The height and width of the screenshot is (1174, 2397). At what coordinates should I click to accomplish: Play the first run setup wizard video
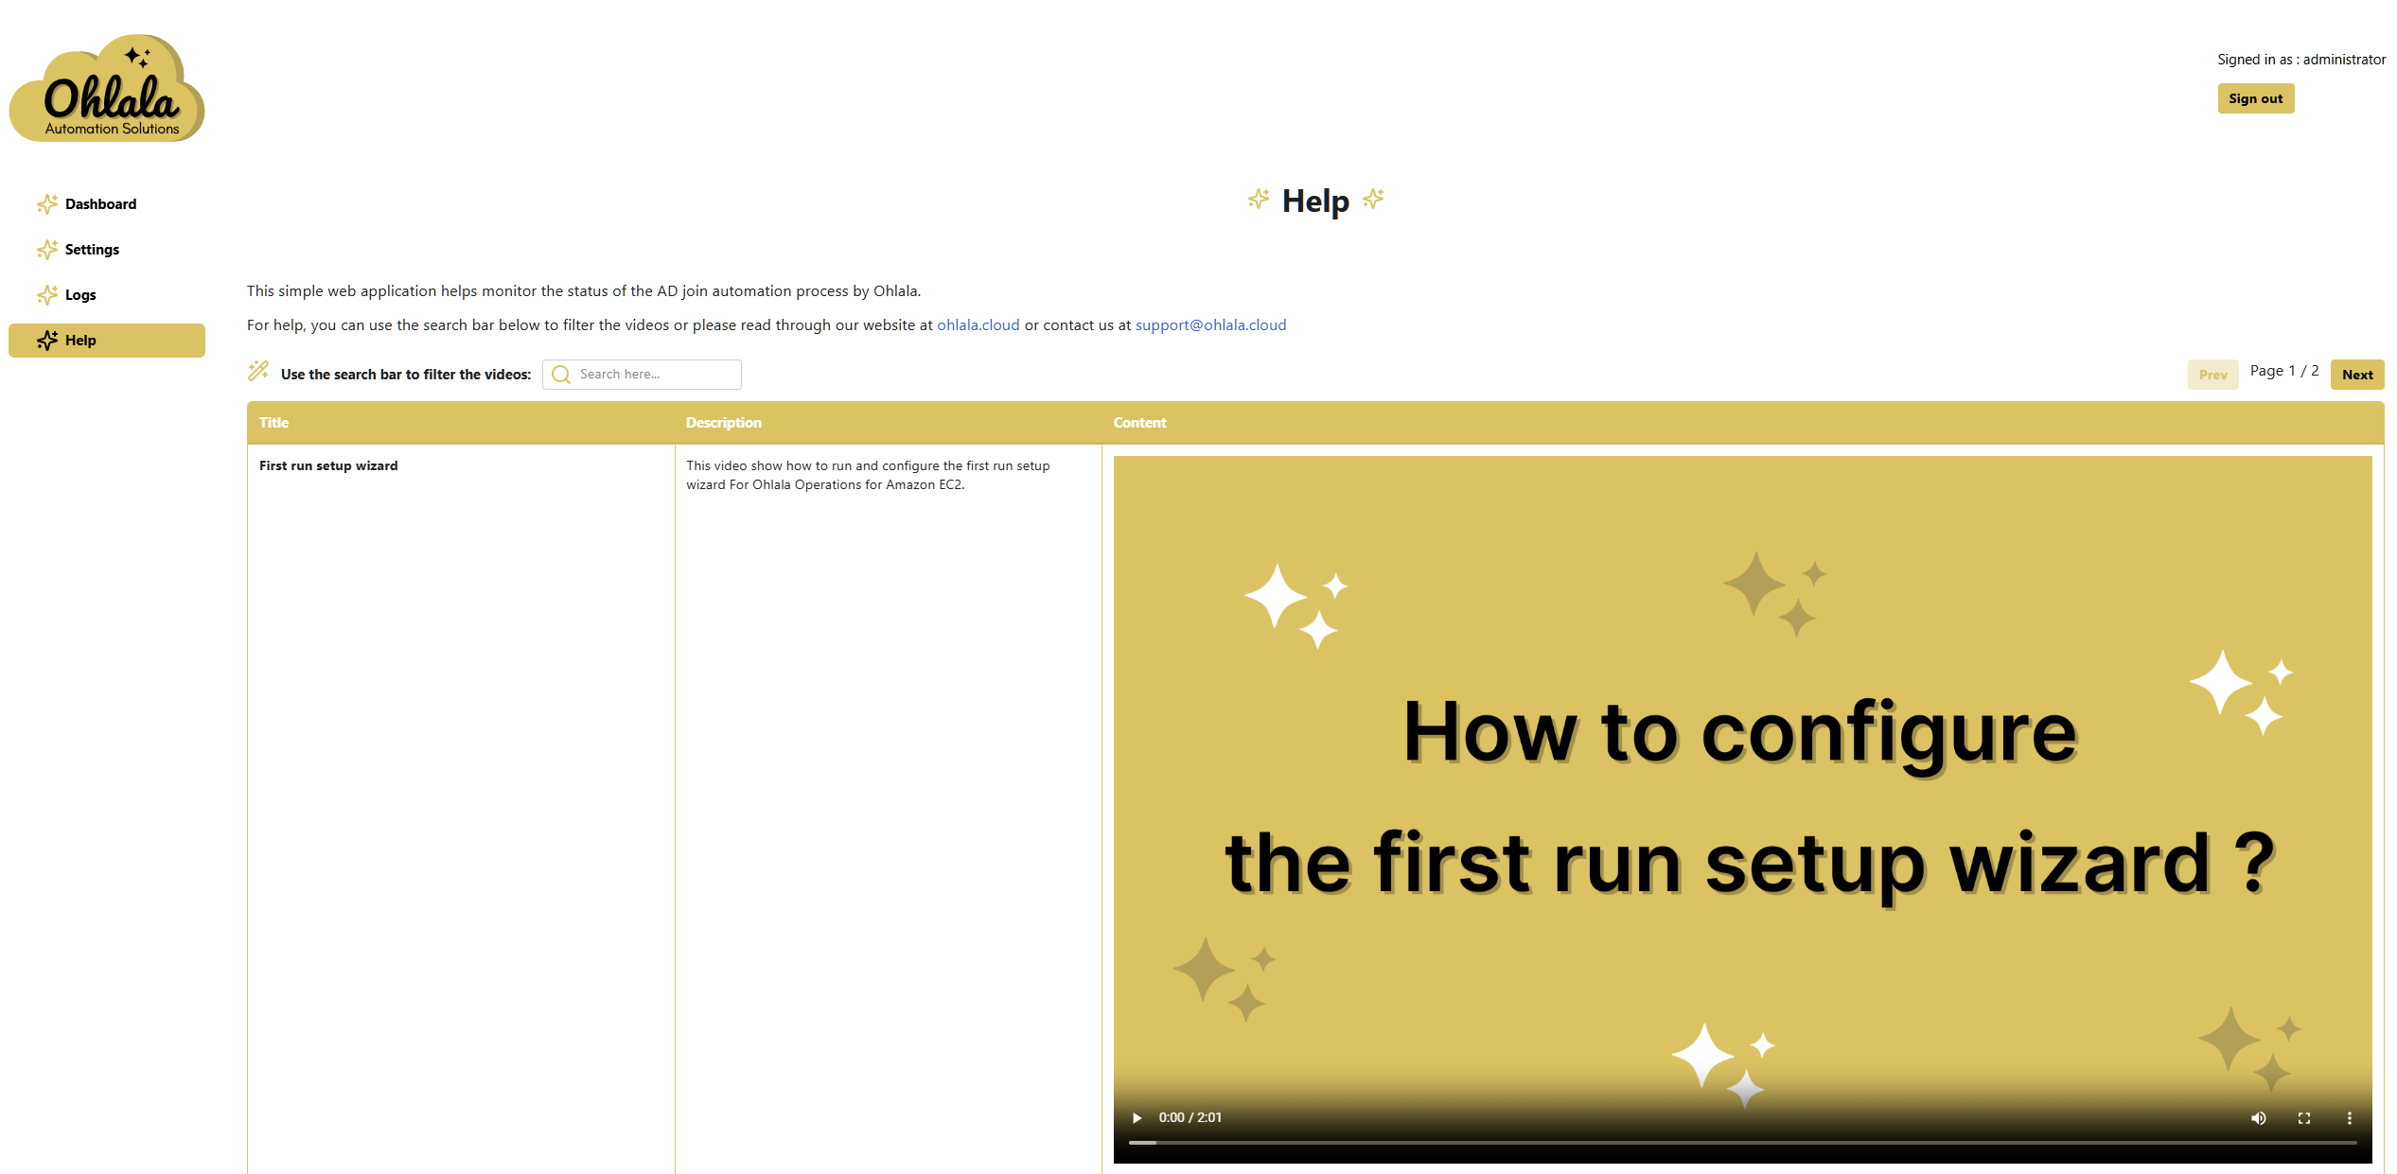(x=1137, y=1118)
